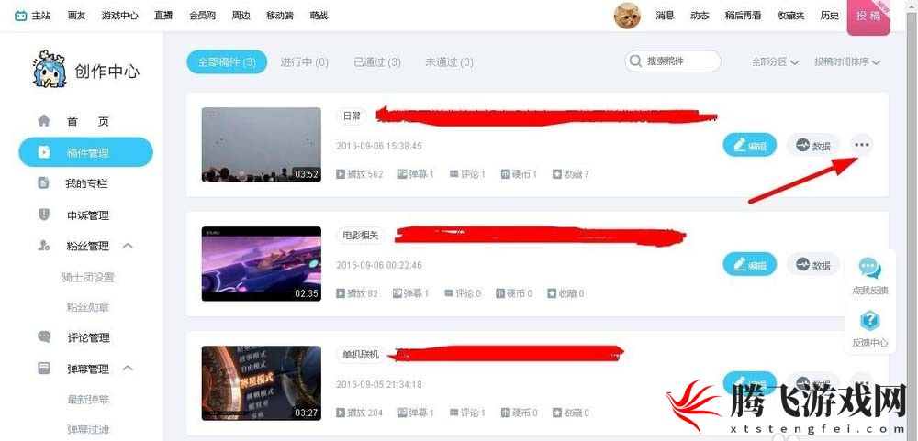Switch to the 未通过 (0) tab
Screen dimensions: 918x441
[x=449, y=62]
